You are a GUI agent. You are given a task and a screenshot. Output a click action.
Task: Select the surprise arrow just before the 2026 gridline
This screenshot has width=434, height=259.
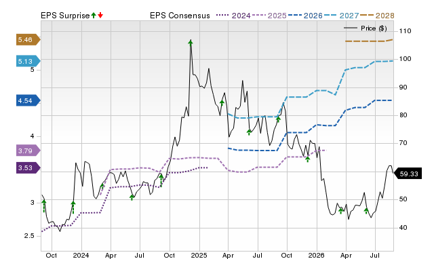pos(307,159)
